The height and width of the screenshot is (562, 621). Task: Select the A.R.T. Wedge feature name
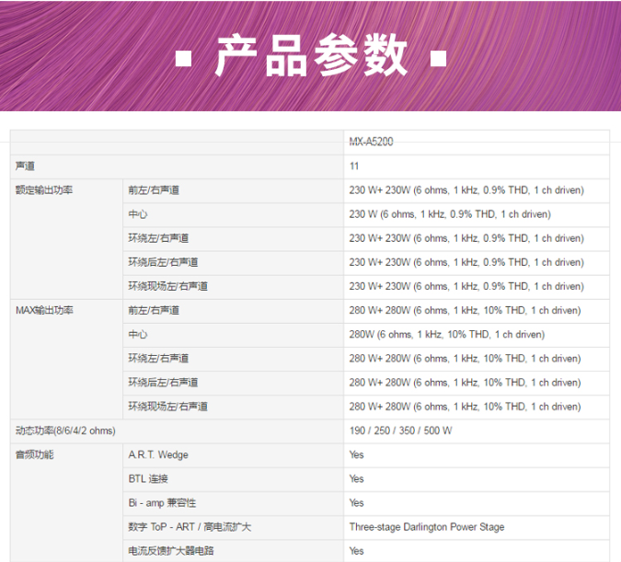[158, 454]
